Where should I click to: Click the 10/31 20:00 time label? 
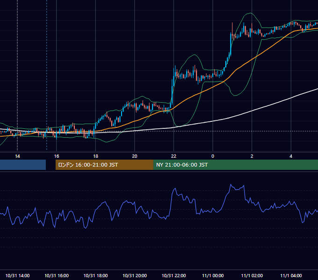tap(135, 275)
